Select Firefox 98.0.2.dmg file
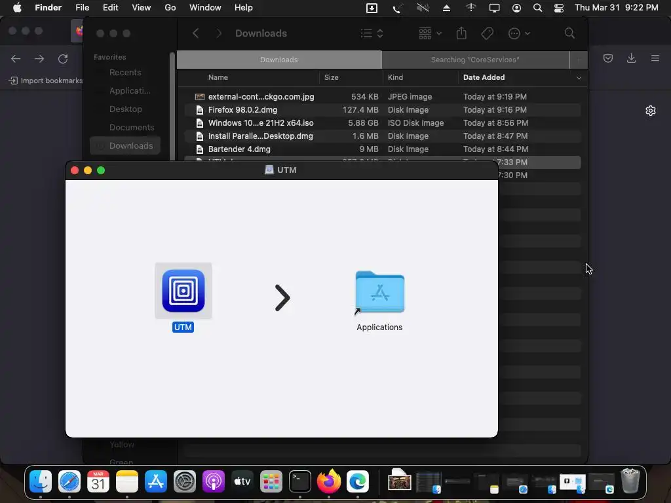The height and width of the screenshot is (503, 671). (x=382, y=110)
